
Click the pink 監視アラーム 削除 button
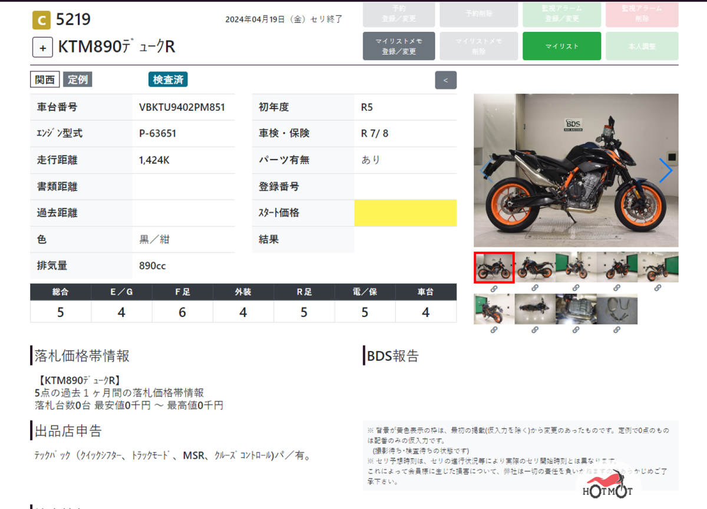pyautogui.click(x=642, y=14)
